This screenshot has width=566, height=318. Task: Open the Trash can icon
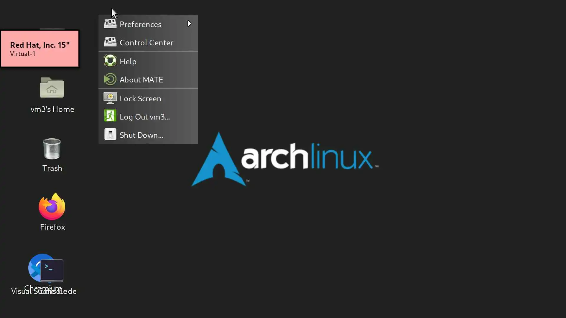pos(52,149)
